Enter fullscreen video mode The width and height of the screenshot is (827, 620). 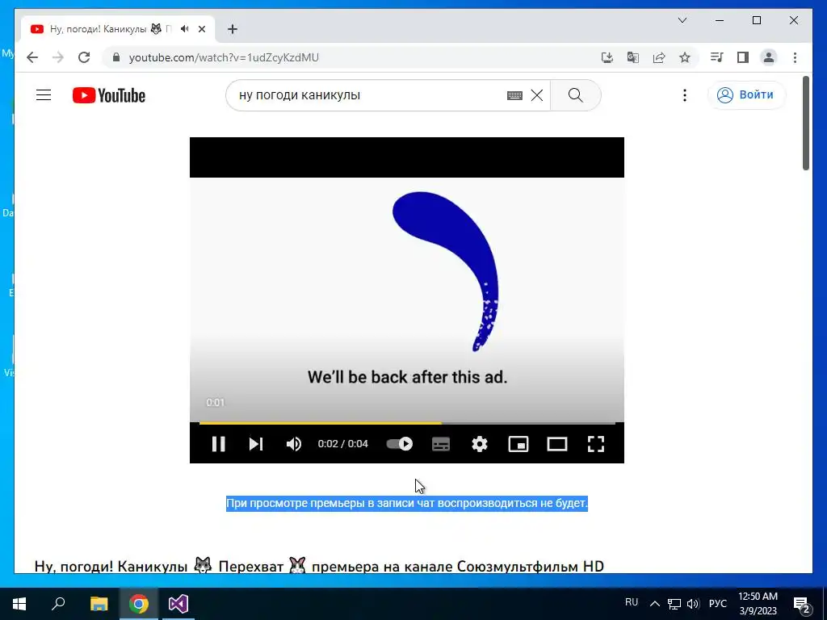[596, 444]
